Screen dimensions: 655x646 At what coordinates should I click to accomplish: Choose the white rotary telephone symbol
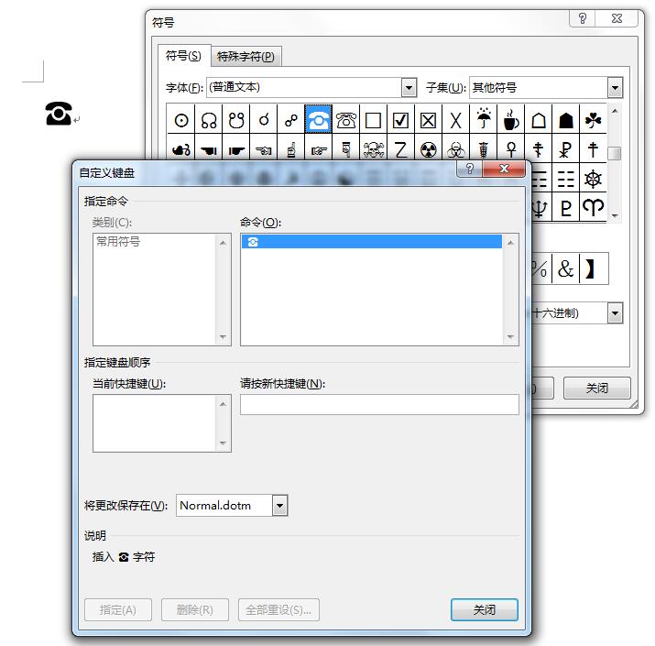tap(346, 120)
